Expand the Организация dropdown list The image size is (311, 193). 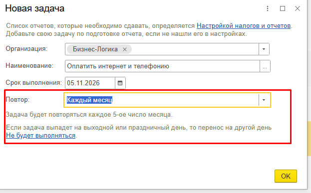(x=264, y=49)
